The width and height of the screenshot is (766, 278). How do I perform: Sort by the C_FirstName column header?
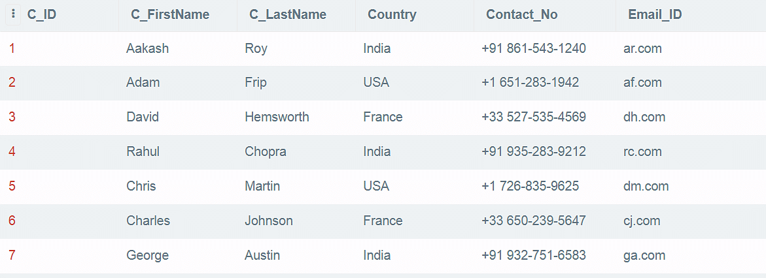coord(170,14)
